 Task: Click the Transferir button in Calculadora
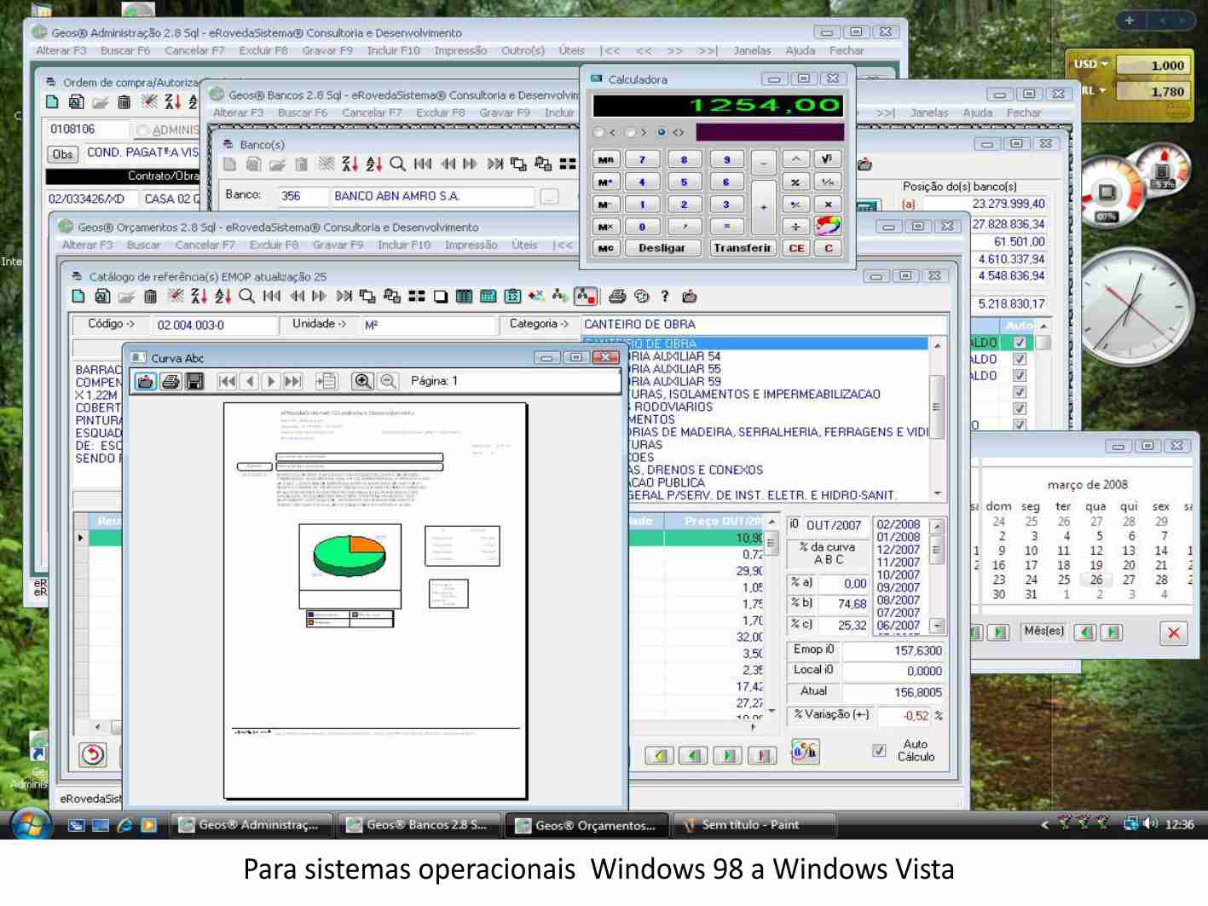coord(742,248)
